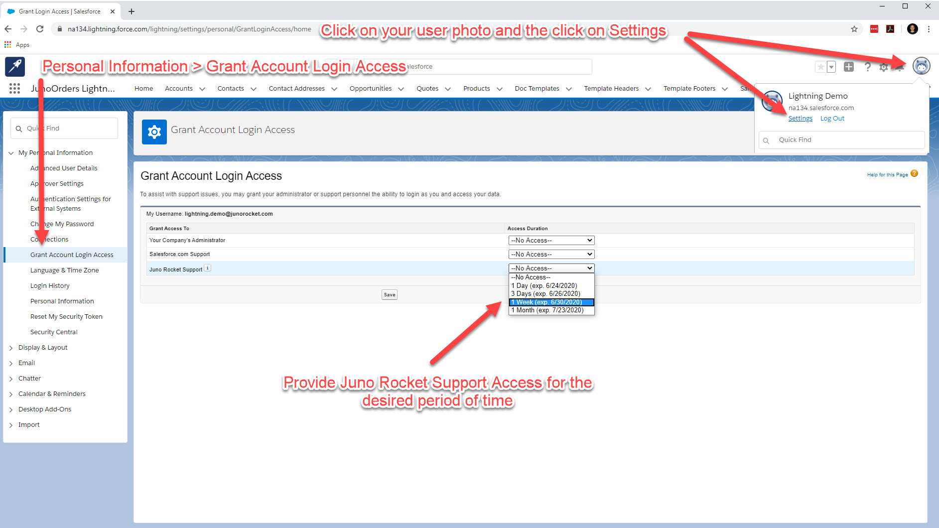Click the info icon beside Juno Rocket Support
Viewport: 939px width, 528px height.
(x=207, y=267)
